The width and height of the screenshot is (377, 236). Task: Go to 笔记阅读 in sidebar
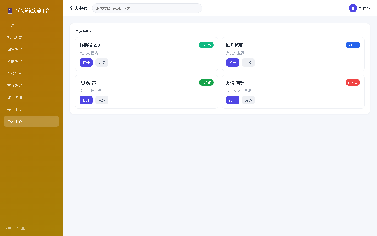(x=31, y=37)
